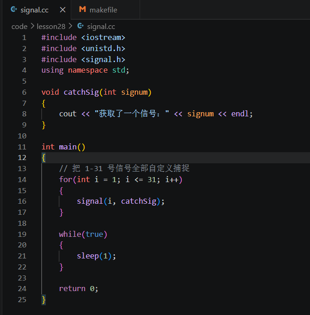The height and width of the screenshot is (315, 310).
Task: Click the M icon on makefile tab
Action: click(x=83, y=9)
